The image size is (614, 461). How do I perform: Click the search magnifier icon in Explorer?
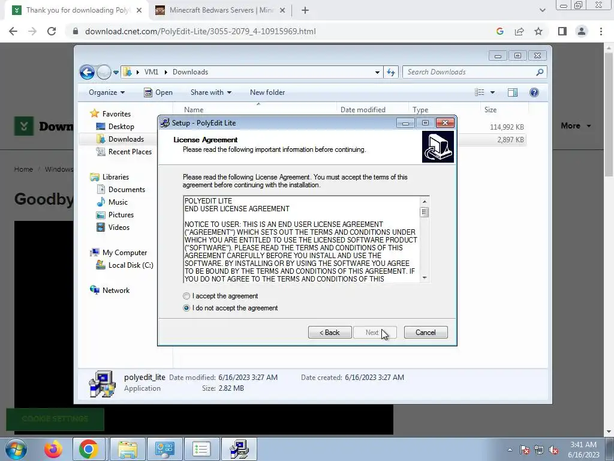(x=540, y=72)
